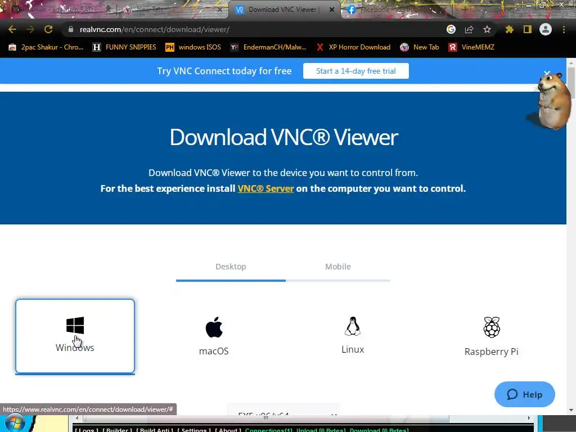Open the New Tab bookmark

420,47
